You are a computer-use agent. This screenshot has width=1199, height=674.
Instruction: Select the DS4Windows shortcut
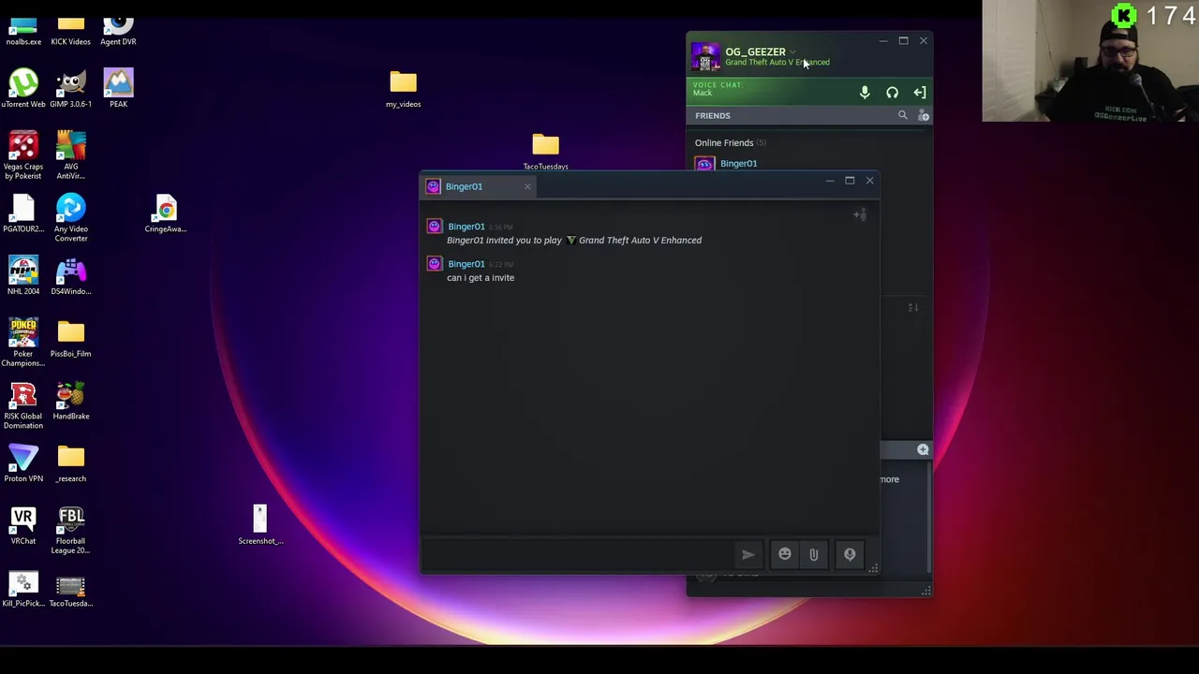pyautogui.click(x=71, y=277)
